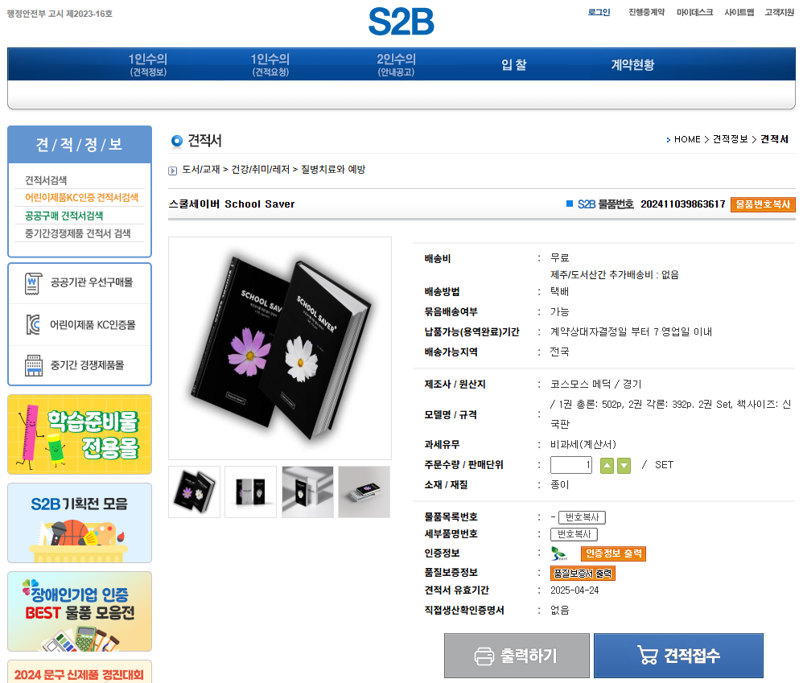
Task: Click the 출력하기 print button
Action: point(517,656)
